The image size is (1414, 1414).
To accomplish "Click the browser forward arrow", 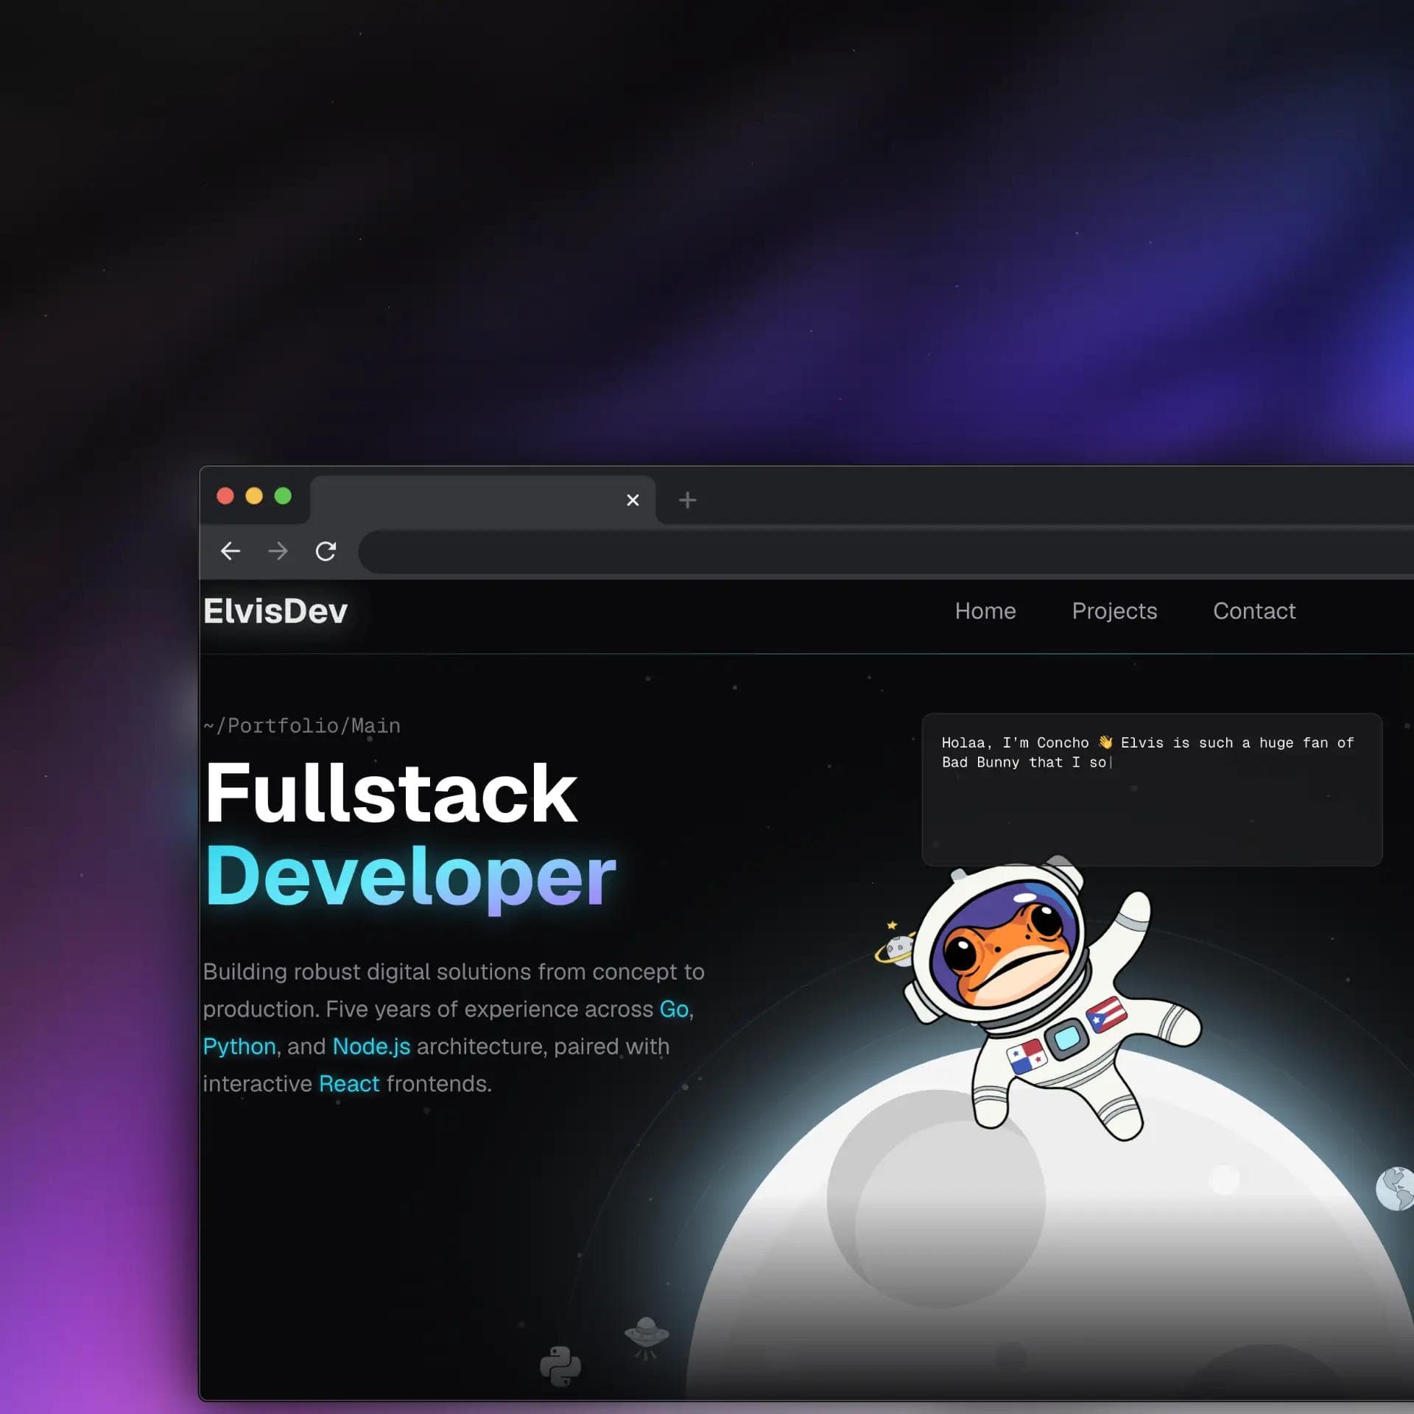I will pos(278,551).
